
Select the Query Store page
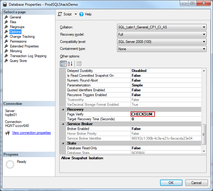[18, 61]
